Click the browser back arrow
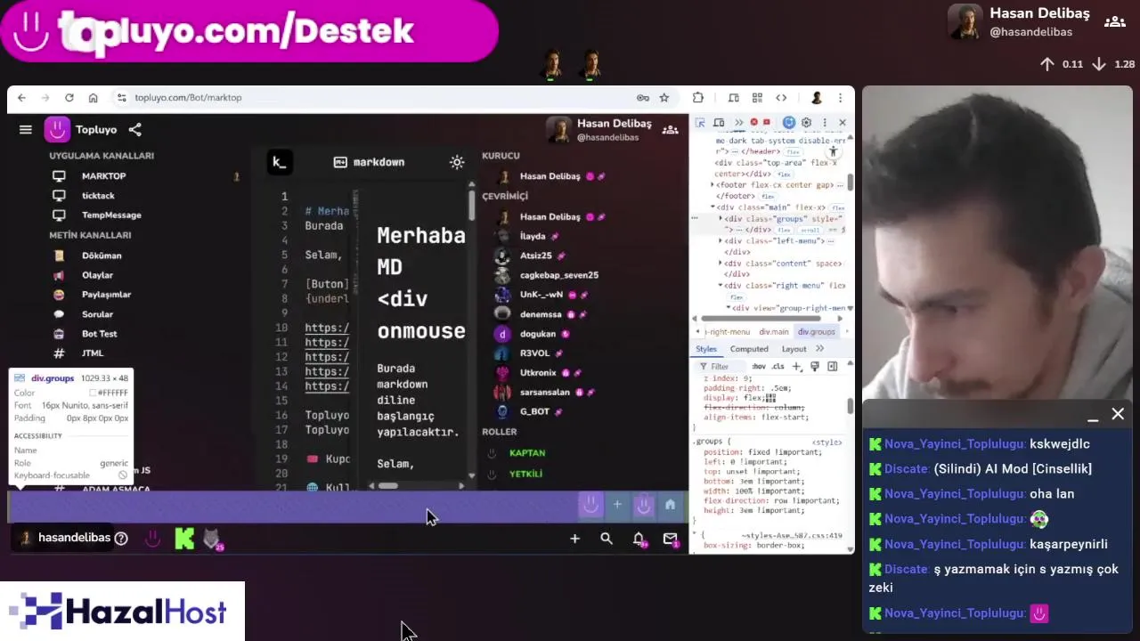 (x=21, y=98)
